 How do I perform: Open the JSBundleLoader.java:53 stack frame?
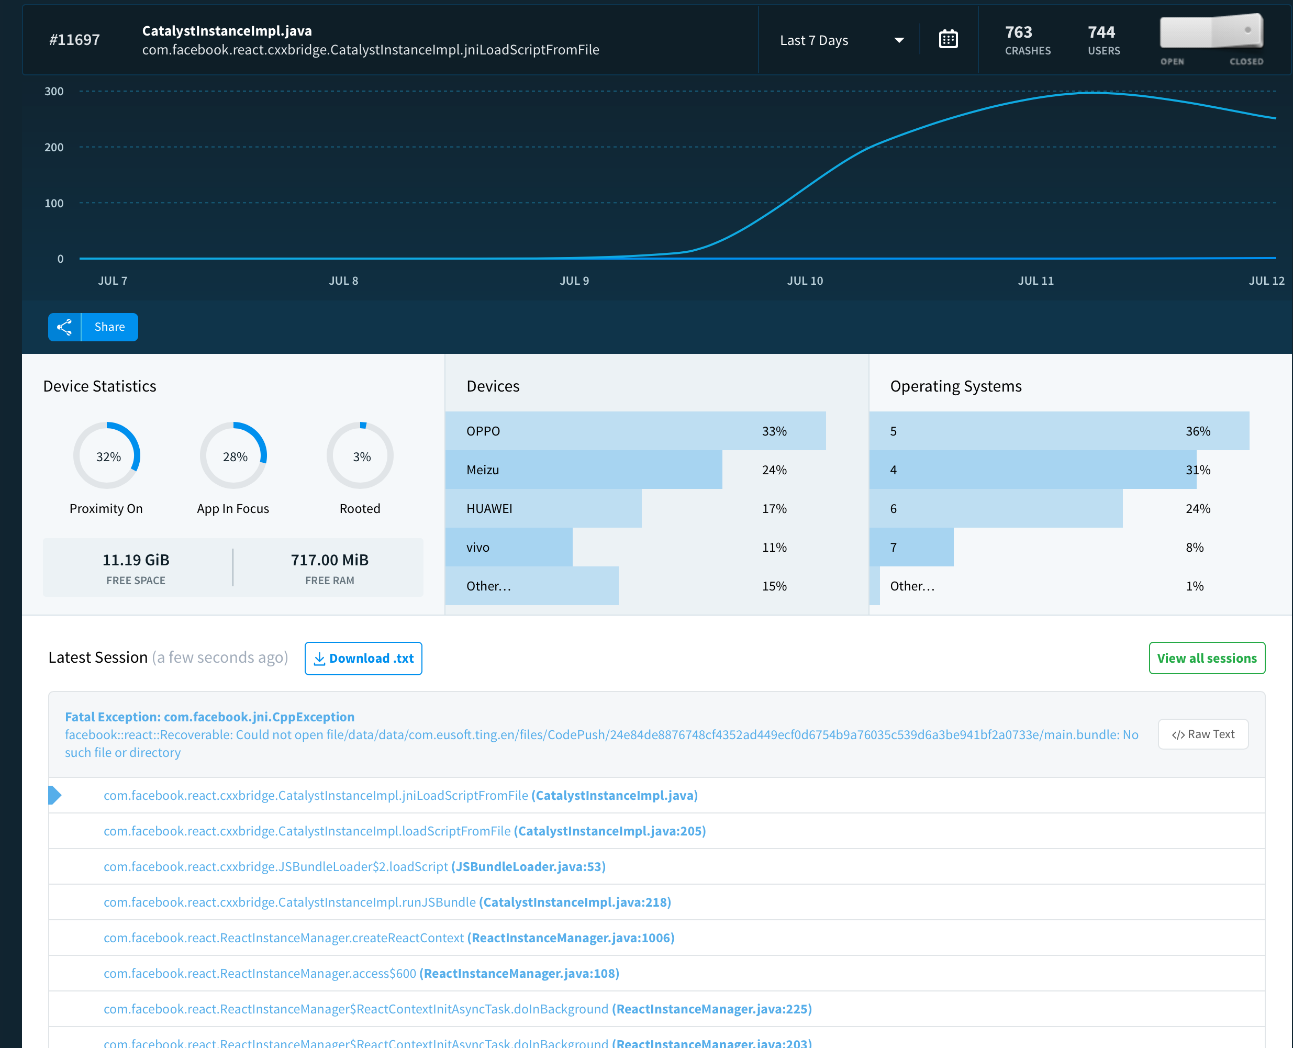[528, 866]
